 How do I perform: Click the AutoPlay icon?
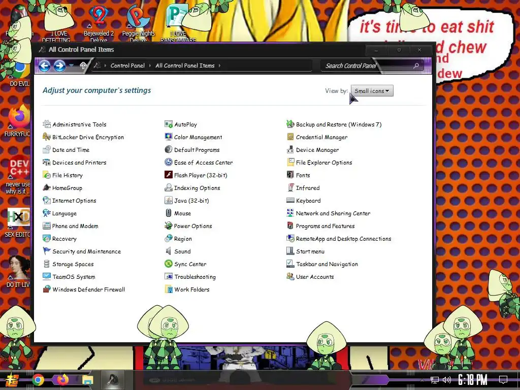point(169,124)
